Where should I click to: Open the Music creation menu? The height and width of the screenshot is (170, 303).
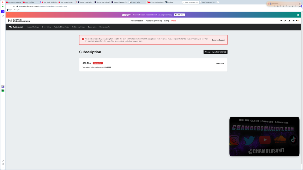137,21
